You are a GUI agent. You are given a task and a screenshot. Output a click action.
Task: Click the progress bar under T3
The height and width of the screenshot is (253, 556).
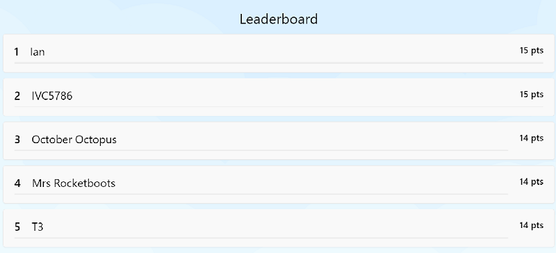tap(261, 238)
